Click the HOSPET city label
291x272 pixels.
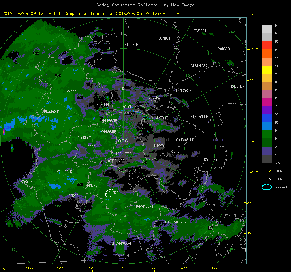click(x=175, y=151)
